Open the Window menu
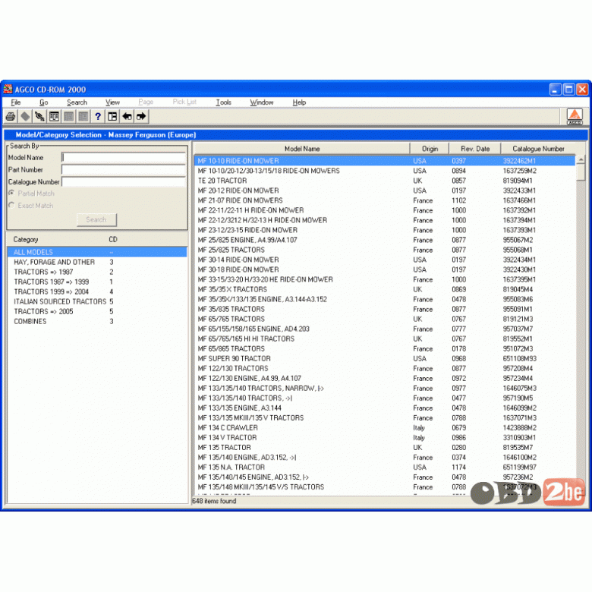 [262, 102]
